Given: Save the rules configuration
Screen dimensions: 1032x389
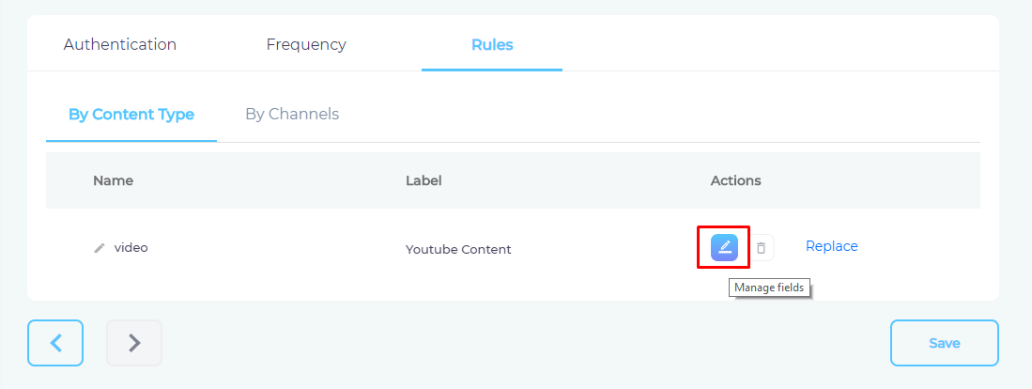Looking at the screenshot, I should pyautogui.click(x=945, y=343).
